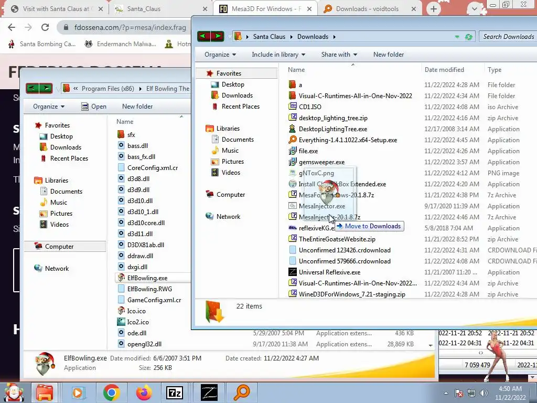The image size is (537, 403).
Task: Open Firefox from the taskbar
Action: (x=144, y=393)
